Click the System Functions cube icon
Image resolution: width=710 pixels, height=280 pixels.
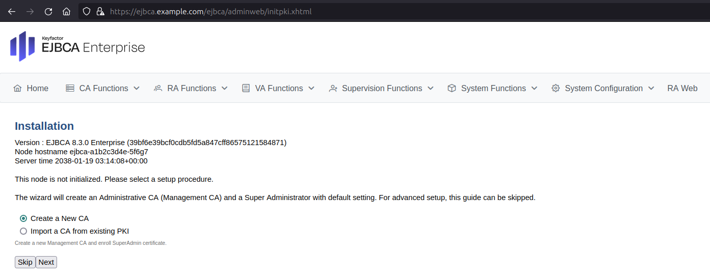pos(452,89)
